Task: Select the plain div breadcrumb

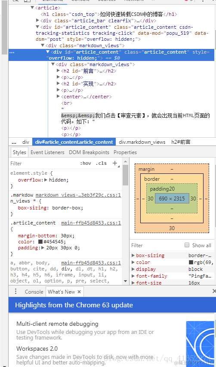Action: tap(26, 142)
